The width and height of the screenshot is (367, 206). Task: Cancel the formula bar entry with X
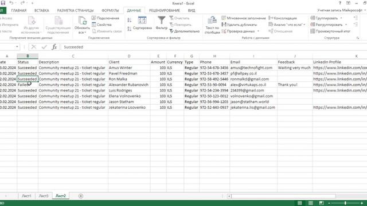[x=34, y=47]
